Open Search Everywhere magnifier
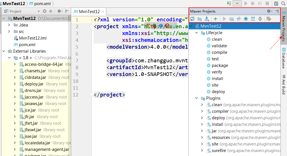The width and height of the screenshot is (287, 156). 283,3
